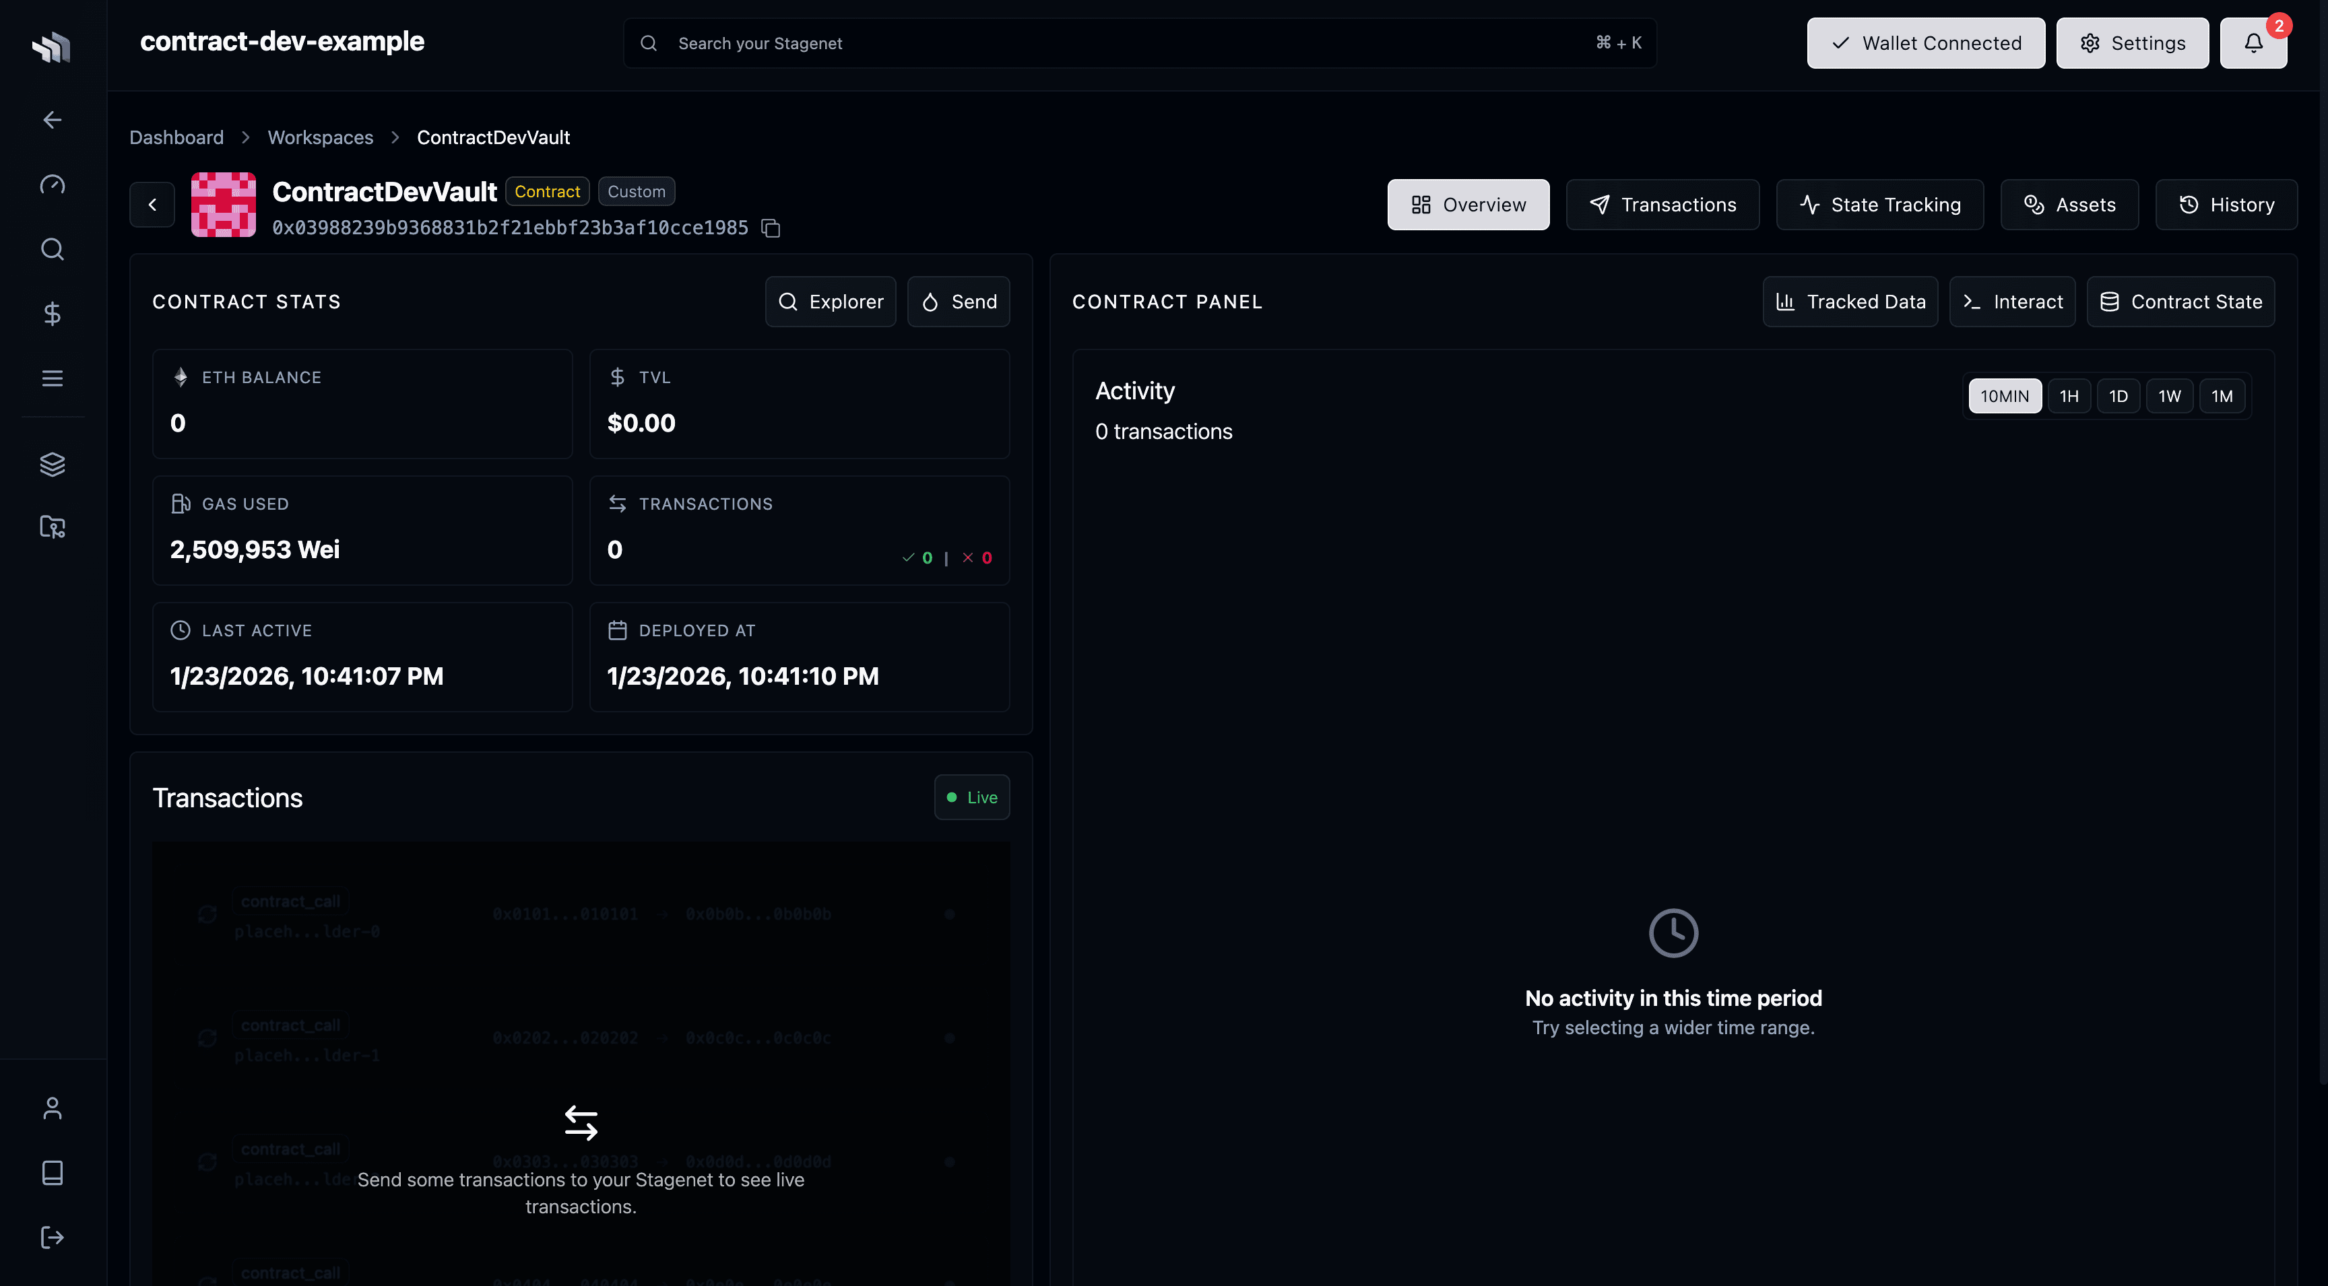Screen dimensions: 2328x1286
Task: Click Workspaces in the breadcrumb
Action: 320,137
